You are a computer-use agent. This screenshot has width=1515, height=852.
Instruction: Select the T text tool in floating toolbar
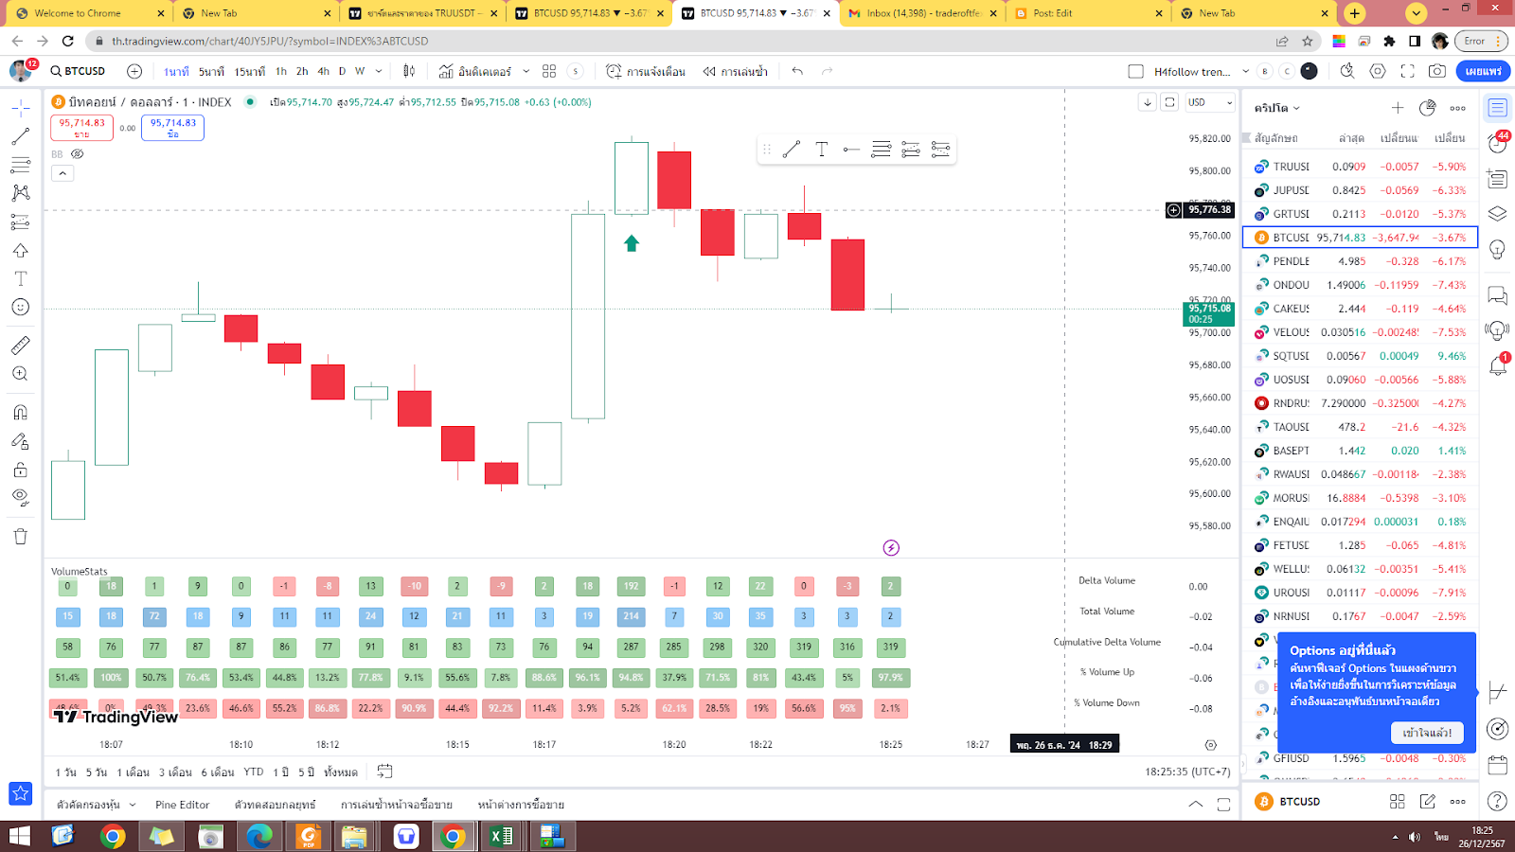pos(822,149)
